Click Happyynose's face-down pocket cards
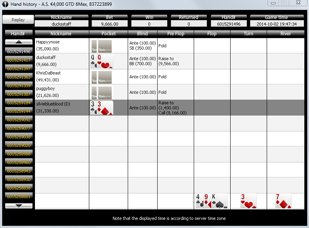Viewport: 309px width, 228px height. click(102, 46)
